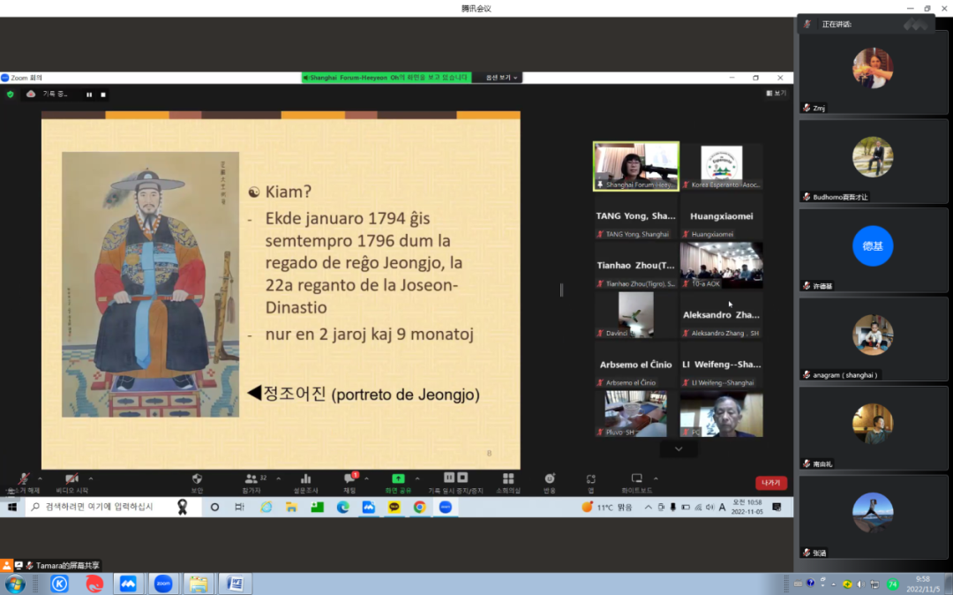Open breakout rooms icon

point(508,479)
